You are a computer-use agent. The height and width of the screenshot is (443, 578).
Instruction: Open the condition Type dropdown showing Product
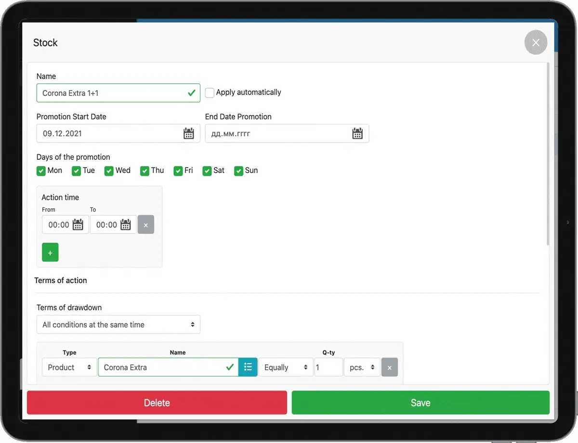tap(69, 367)
